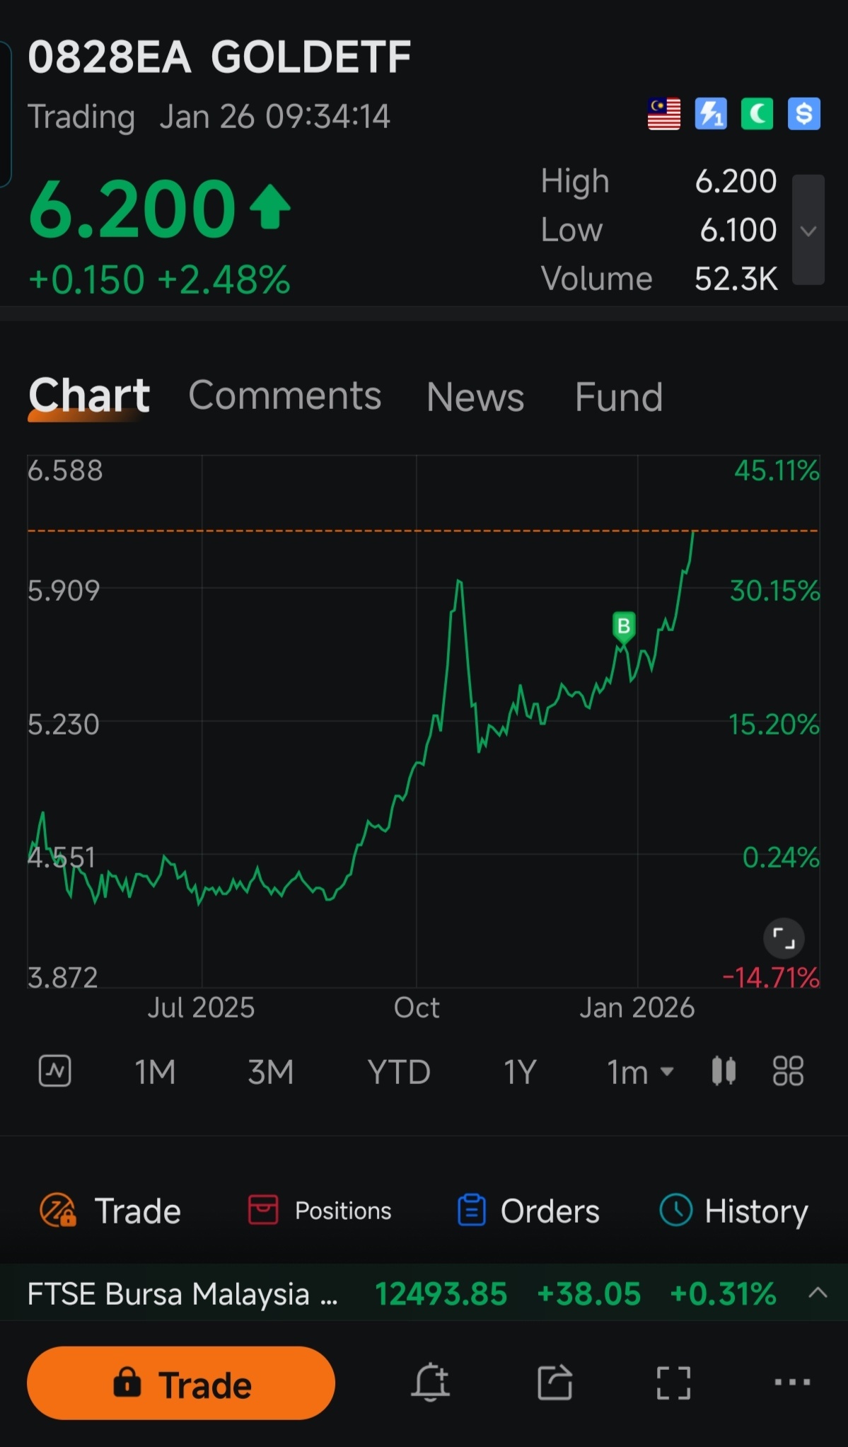Viewport: 848px width, 1447px height.
Task: Open the Orders shortcut
Action: click(x=528, y=1211)
